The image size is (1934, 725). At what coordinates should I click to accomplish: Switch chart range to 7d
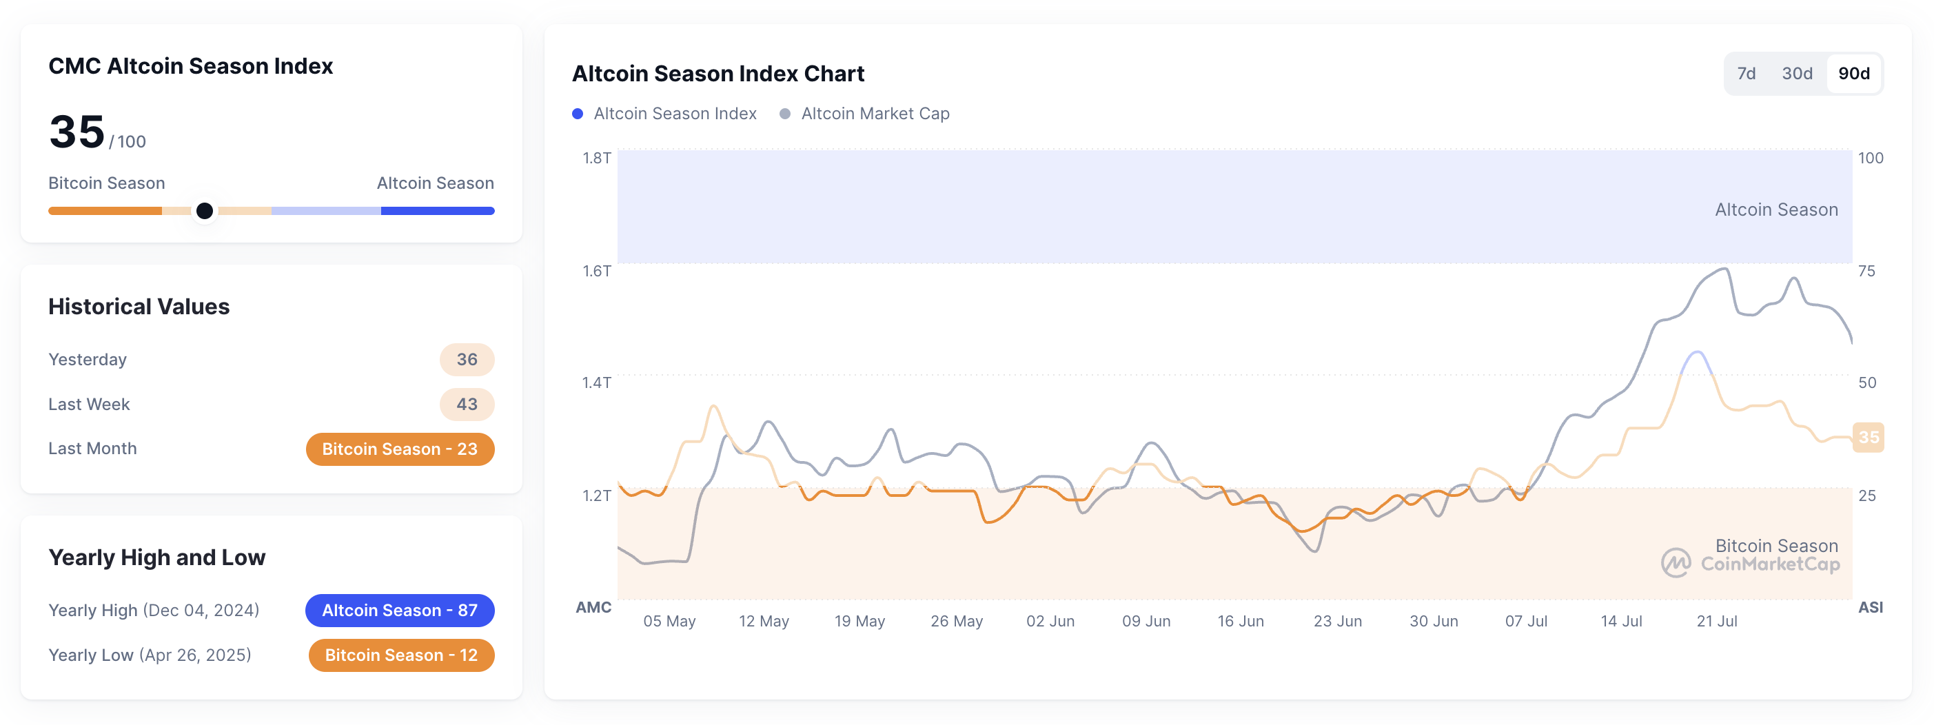tap(1746, 74)
